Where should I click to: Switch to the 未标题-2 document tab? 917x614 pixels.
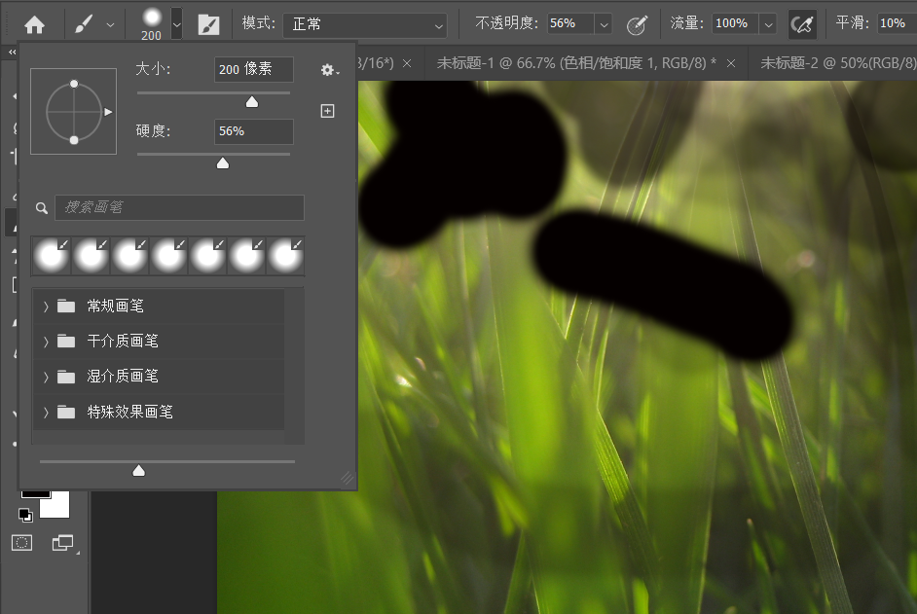[x=838, y=63]
